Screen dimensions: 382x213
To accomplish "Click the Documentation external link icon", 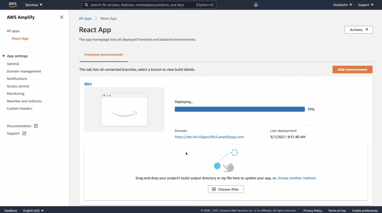I will (x=36, y=126).
